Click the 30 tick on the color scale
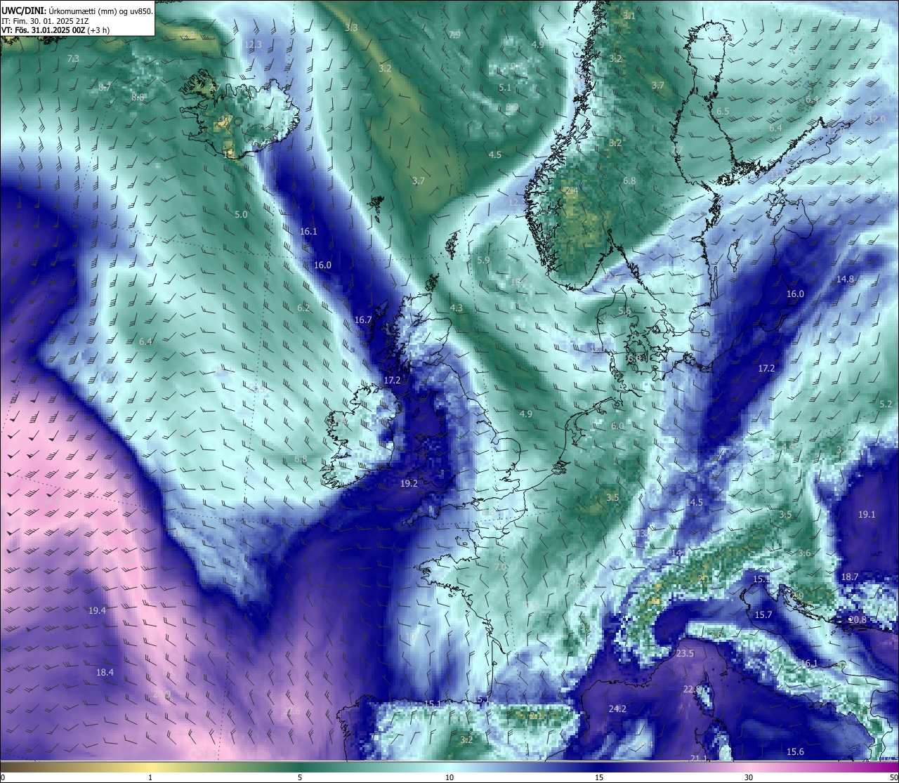The image size is (899, 783). (749, 777)
